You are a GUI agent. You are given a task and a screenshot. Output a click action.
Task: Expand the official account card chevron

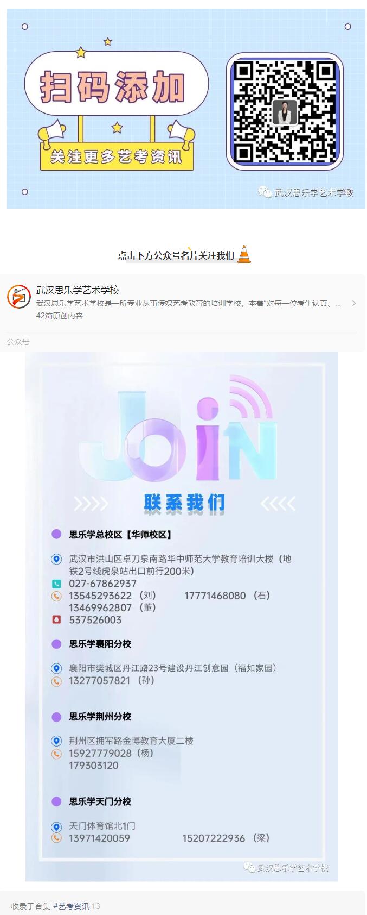click(354, 303)
